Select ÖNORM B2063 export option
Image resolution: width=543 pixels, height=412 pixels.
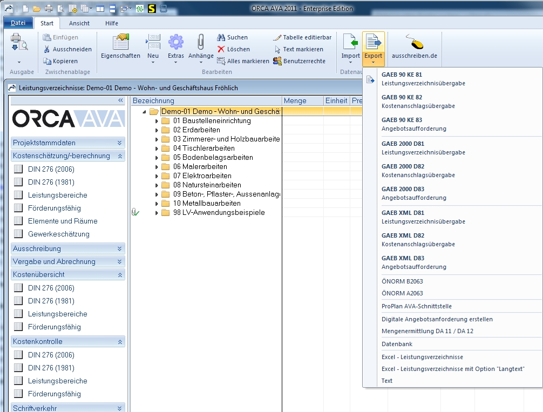click(x=402, y=281)
